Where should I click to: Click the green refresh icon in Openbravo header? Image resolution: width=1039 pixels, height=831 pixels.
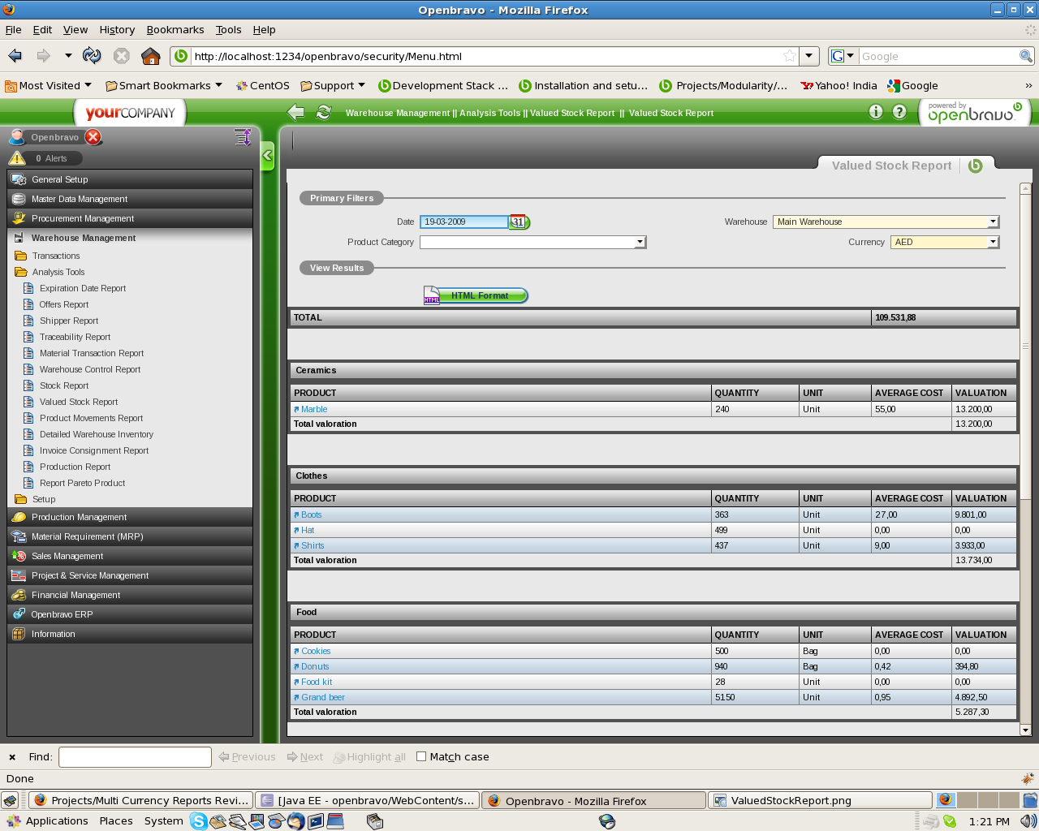point(323,113)
